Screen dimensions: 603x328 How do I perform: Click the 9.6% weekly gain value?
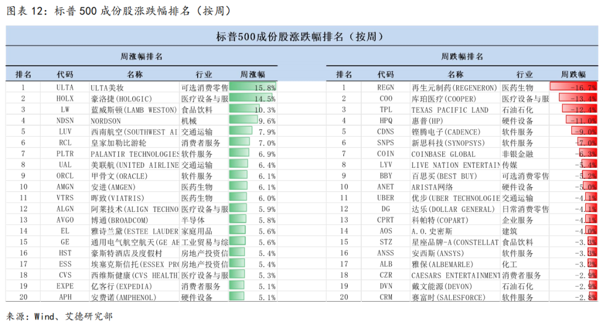tap(267, 121)
